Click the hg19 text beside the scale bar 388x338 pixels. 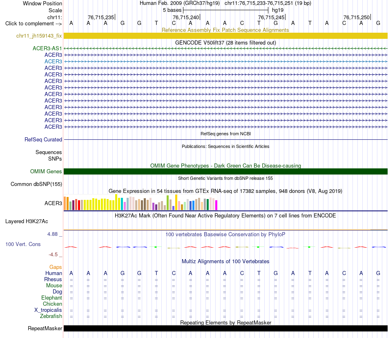[278, 10]
